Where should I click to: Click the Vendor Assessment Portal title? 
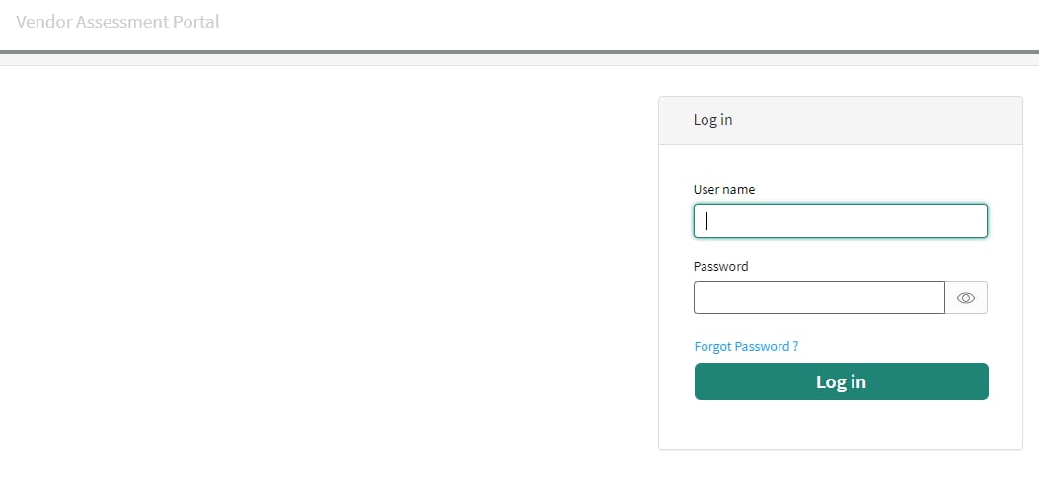coord(117,22)
